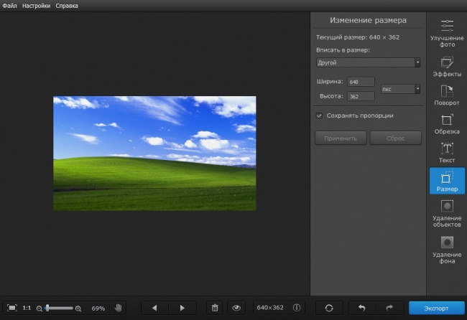Click the 69% zoom value
The width and height of the screenshot is (467, 320).
[x=98, y=309]
